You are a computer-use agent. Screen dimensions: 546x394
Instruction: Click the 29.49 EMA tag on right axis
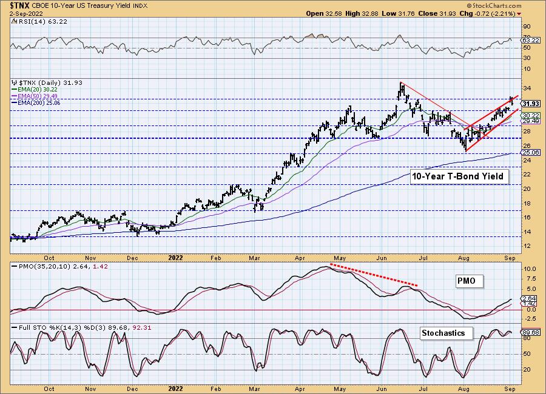[x=531, y=121]
